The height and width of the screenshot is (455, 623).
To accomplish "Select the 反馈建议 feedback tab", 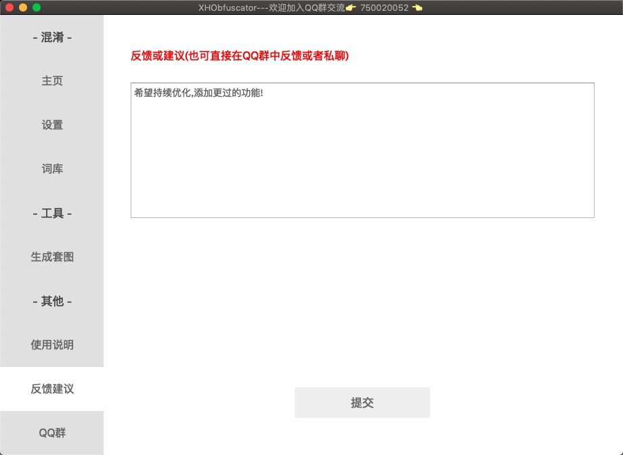I will [x=52, y=389].
